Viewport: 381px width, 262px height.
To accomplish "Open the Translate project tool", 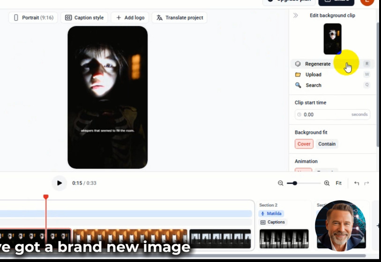I will point(179,18).
